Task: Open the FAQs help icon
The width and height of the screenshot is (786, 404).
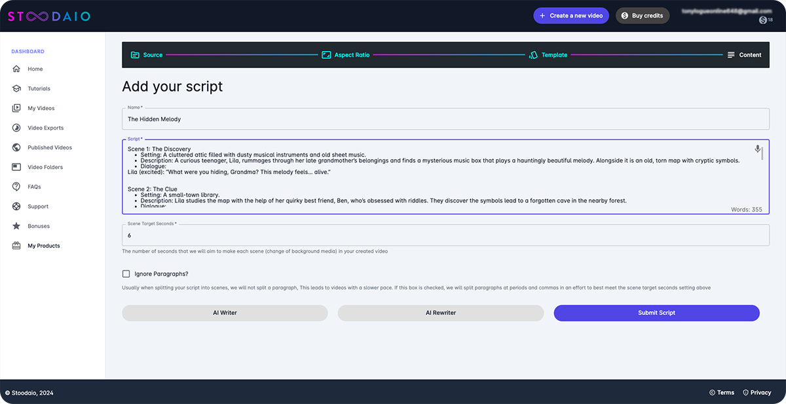Action: tap(16, 187)
